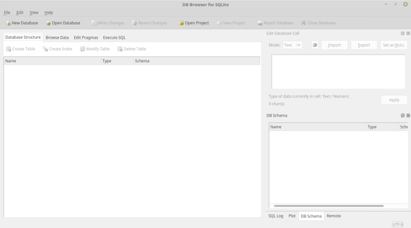Image resolution: width=411 pixels, height=228 pixels.
Task: Switch to the Execute SQL tab
Action: [x=114, y=38]
